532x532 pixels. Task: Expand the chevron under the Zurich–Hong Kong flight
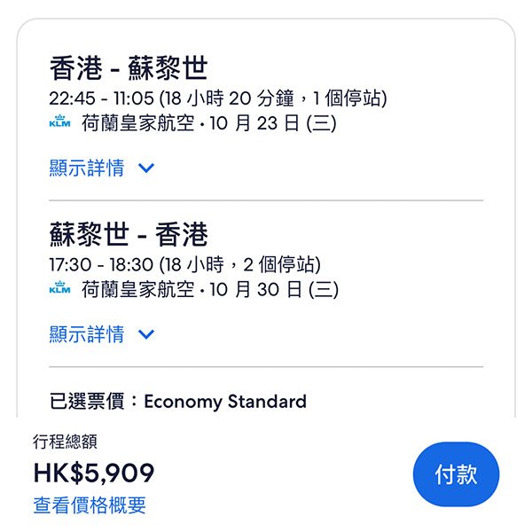(146, 334)
